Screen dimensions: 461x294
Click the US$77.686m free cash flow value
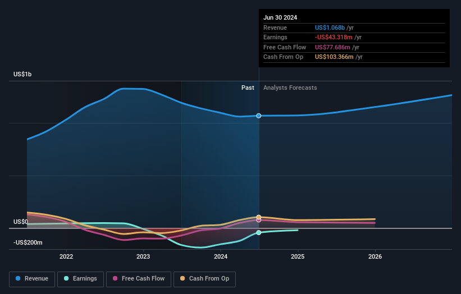coord(332,47)
